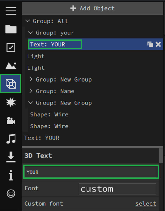Screen dimensions: 165x211
Task: Collapse the Group: All tree node
Action: pos(28,21)
